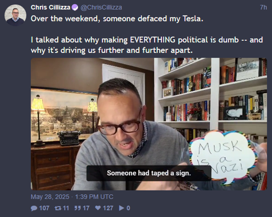Click the 107 replies count
The height and width of the screenshot is (217, 272).
pos(44,208)
